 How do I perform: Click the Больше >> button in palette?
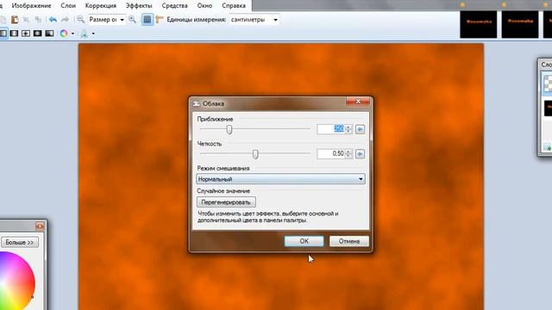tap(20, 242)
